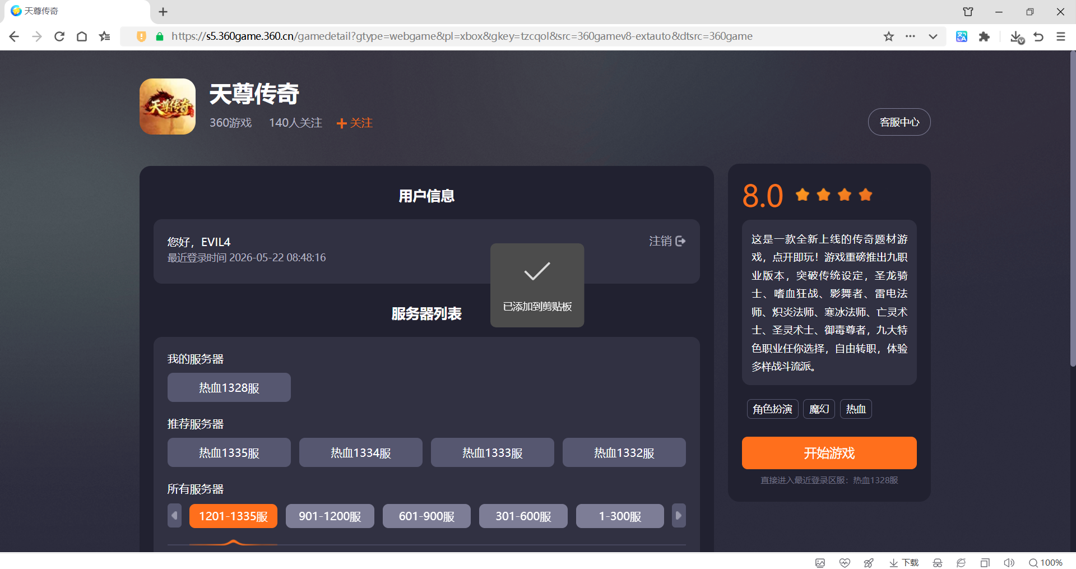Show next server ranges with right arrow
The height and width of the screenshot is (569, 1076).
point(679,516)
